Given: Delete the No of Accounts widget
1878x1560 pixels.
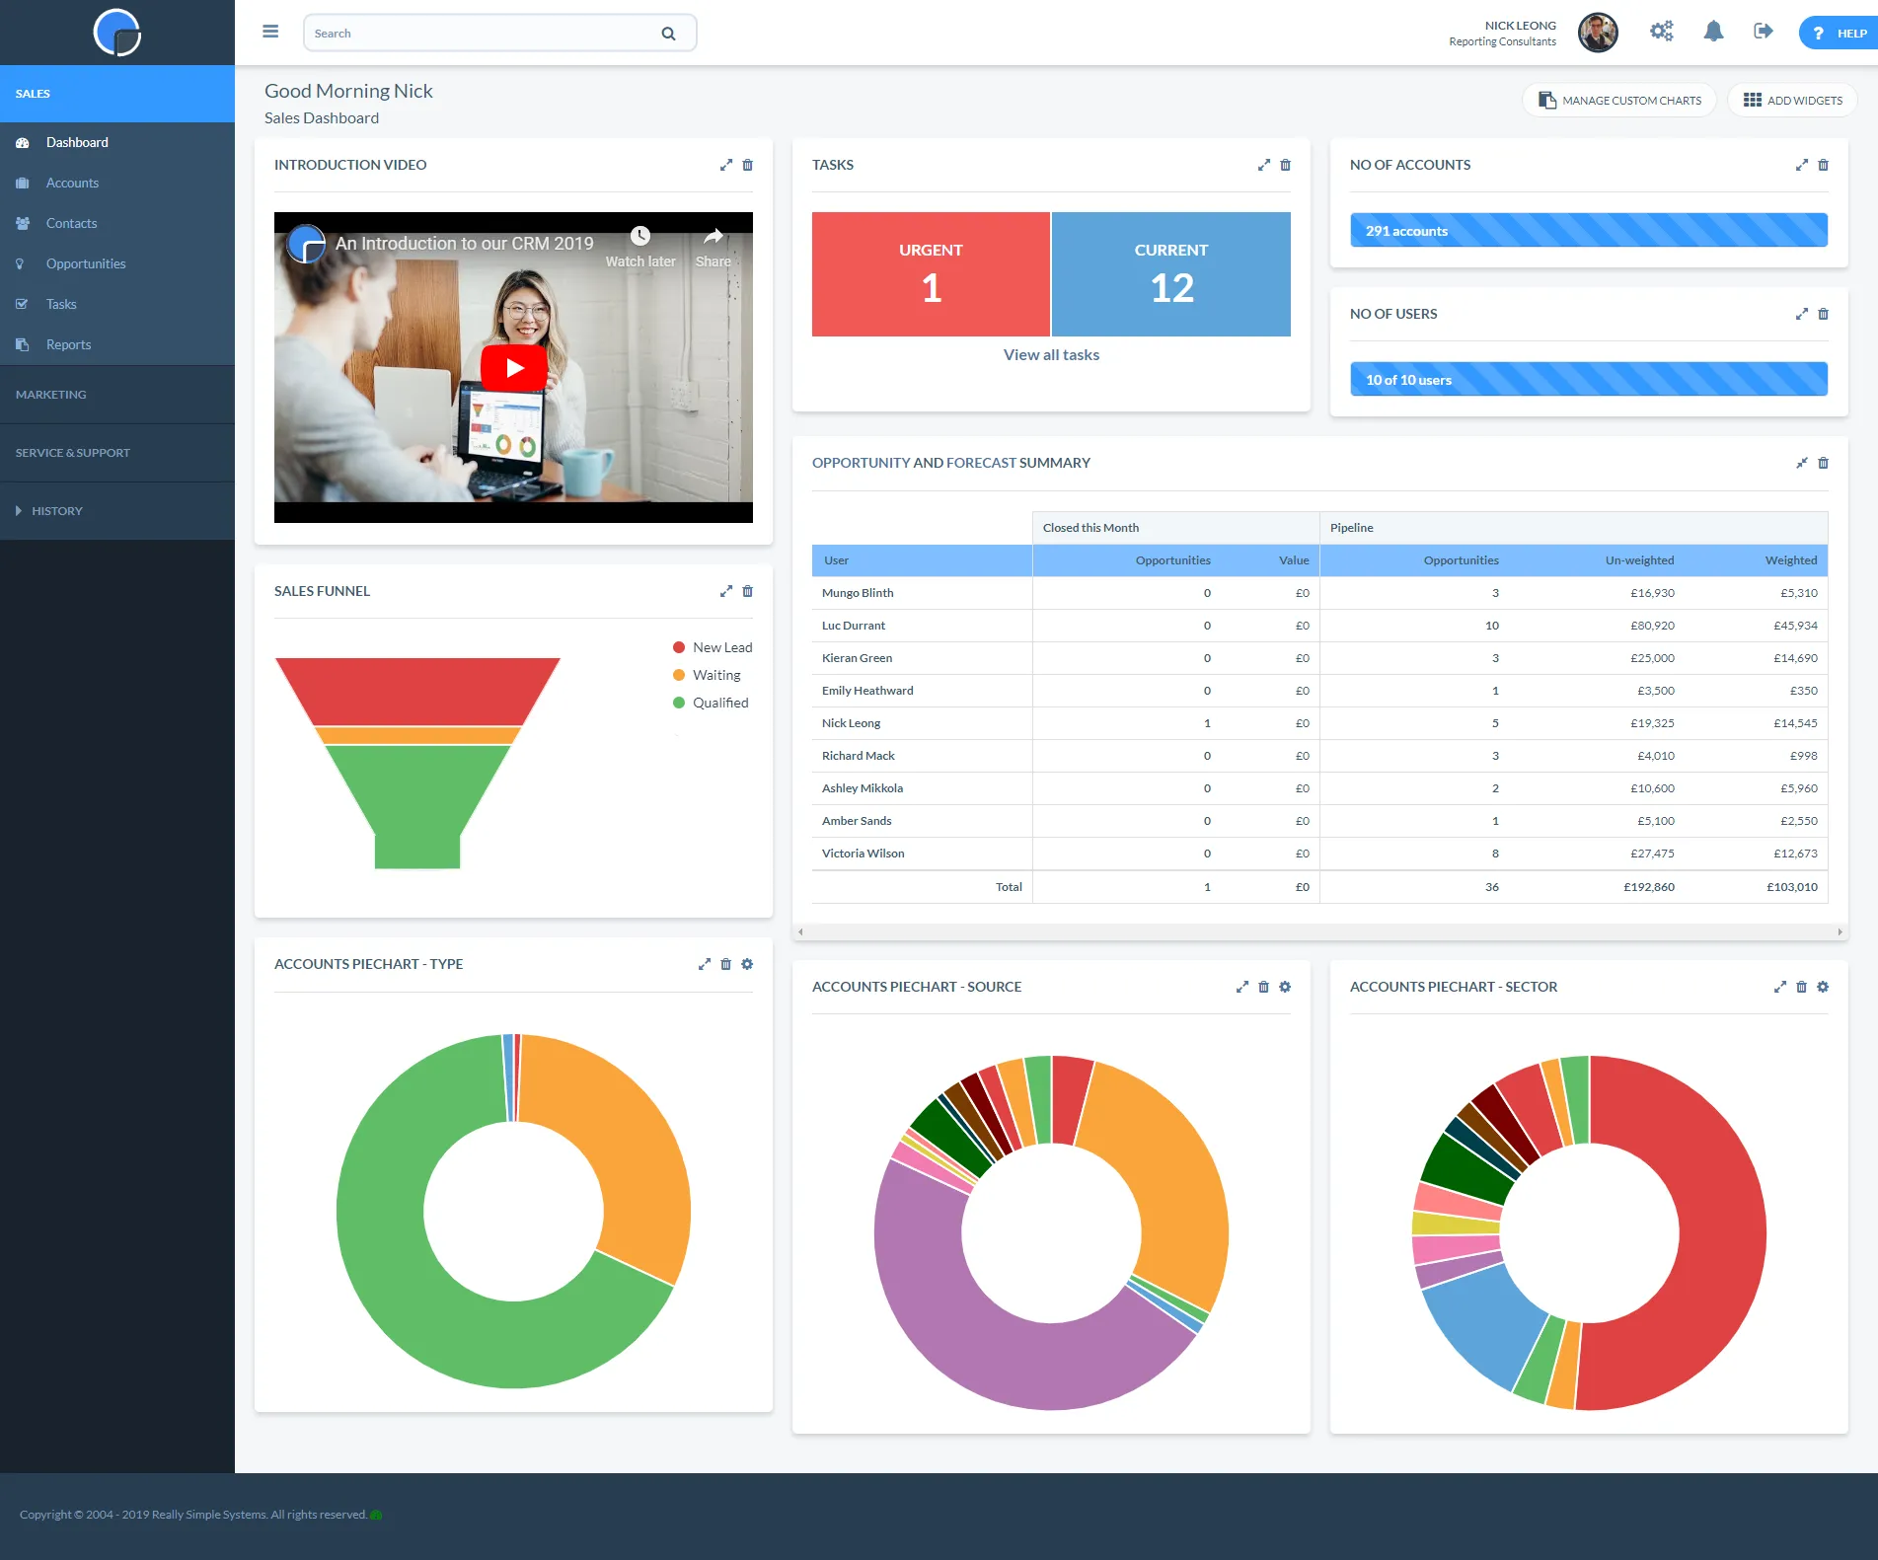Looking at the screenshot, I should [x=1824, y=165].
